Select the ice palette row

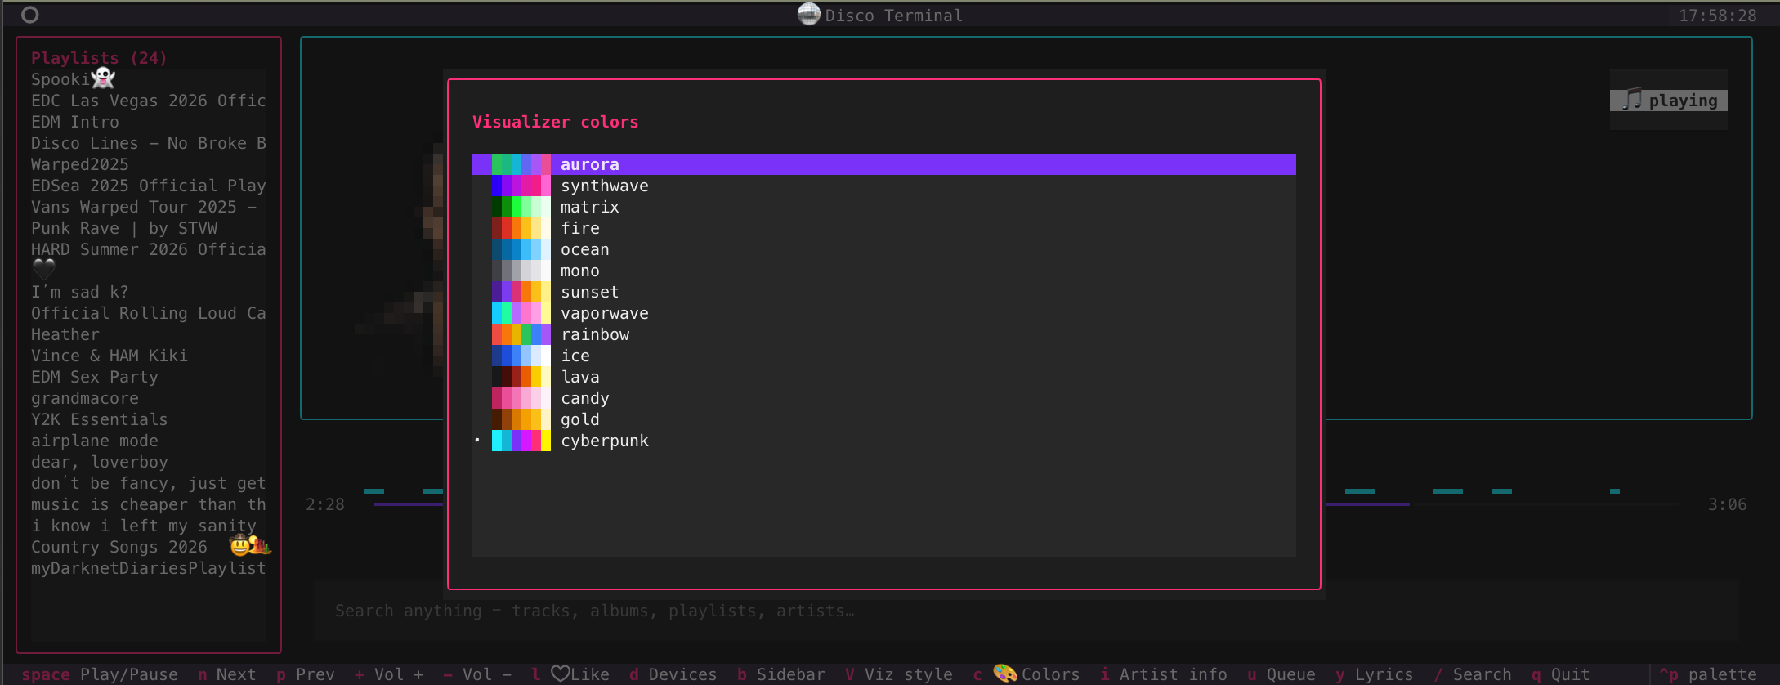[883, 356]
